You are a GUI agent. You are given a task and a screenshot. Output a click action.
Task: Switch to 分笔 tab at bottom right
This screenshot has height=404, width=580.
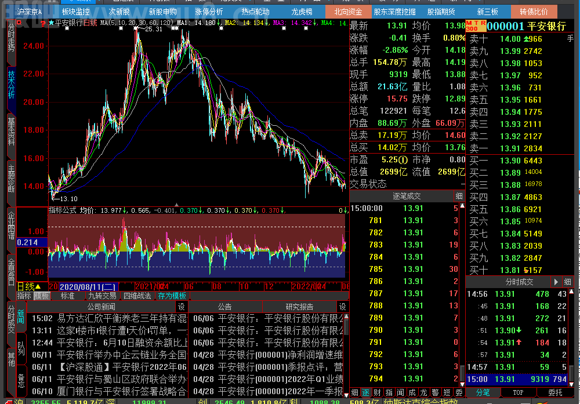pos(483,392)
